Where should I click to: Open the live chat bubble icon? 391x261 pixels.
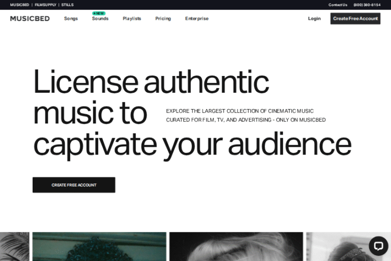378,246
